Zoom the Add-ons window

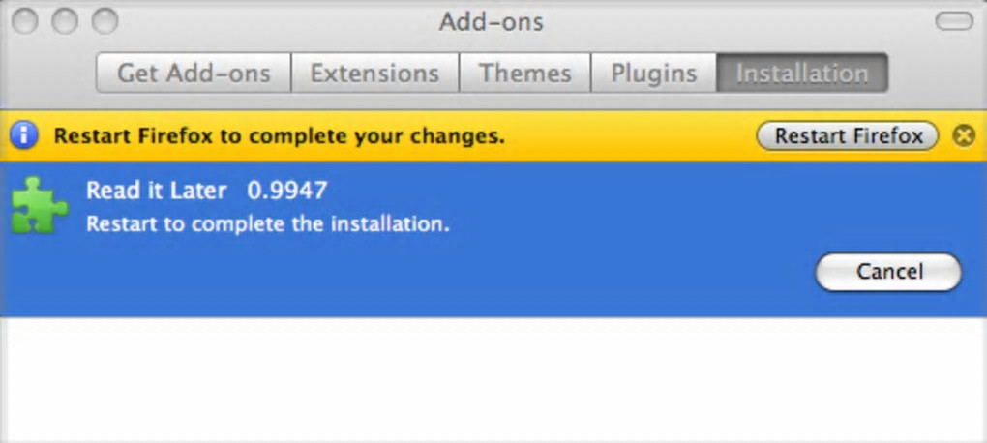[x=104, y=21]
